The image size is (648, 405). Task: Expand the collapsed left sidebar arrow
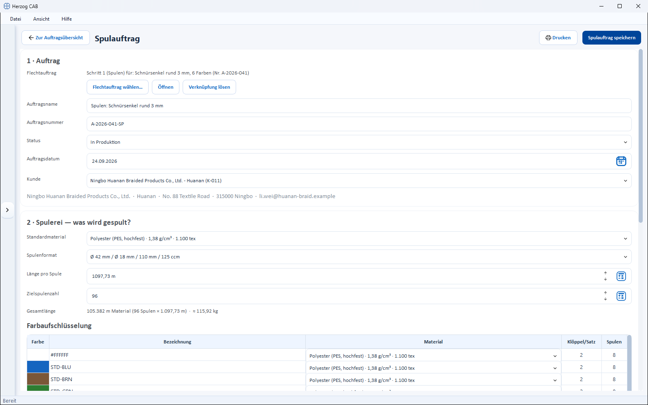click(7, 210)
